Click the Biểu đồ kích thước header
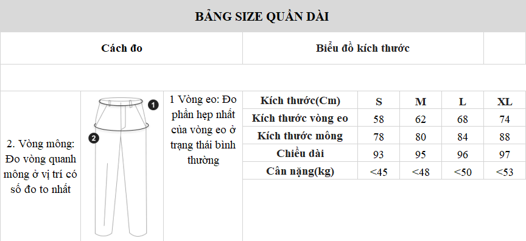Viewport: 526px width, 241px height. [363, 48]
